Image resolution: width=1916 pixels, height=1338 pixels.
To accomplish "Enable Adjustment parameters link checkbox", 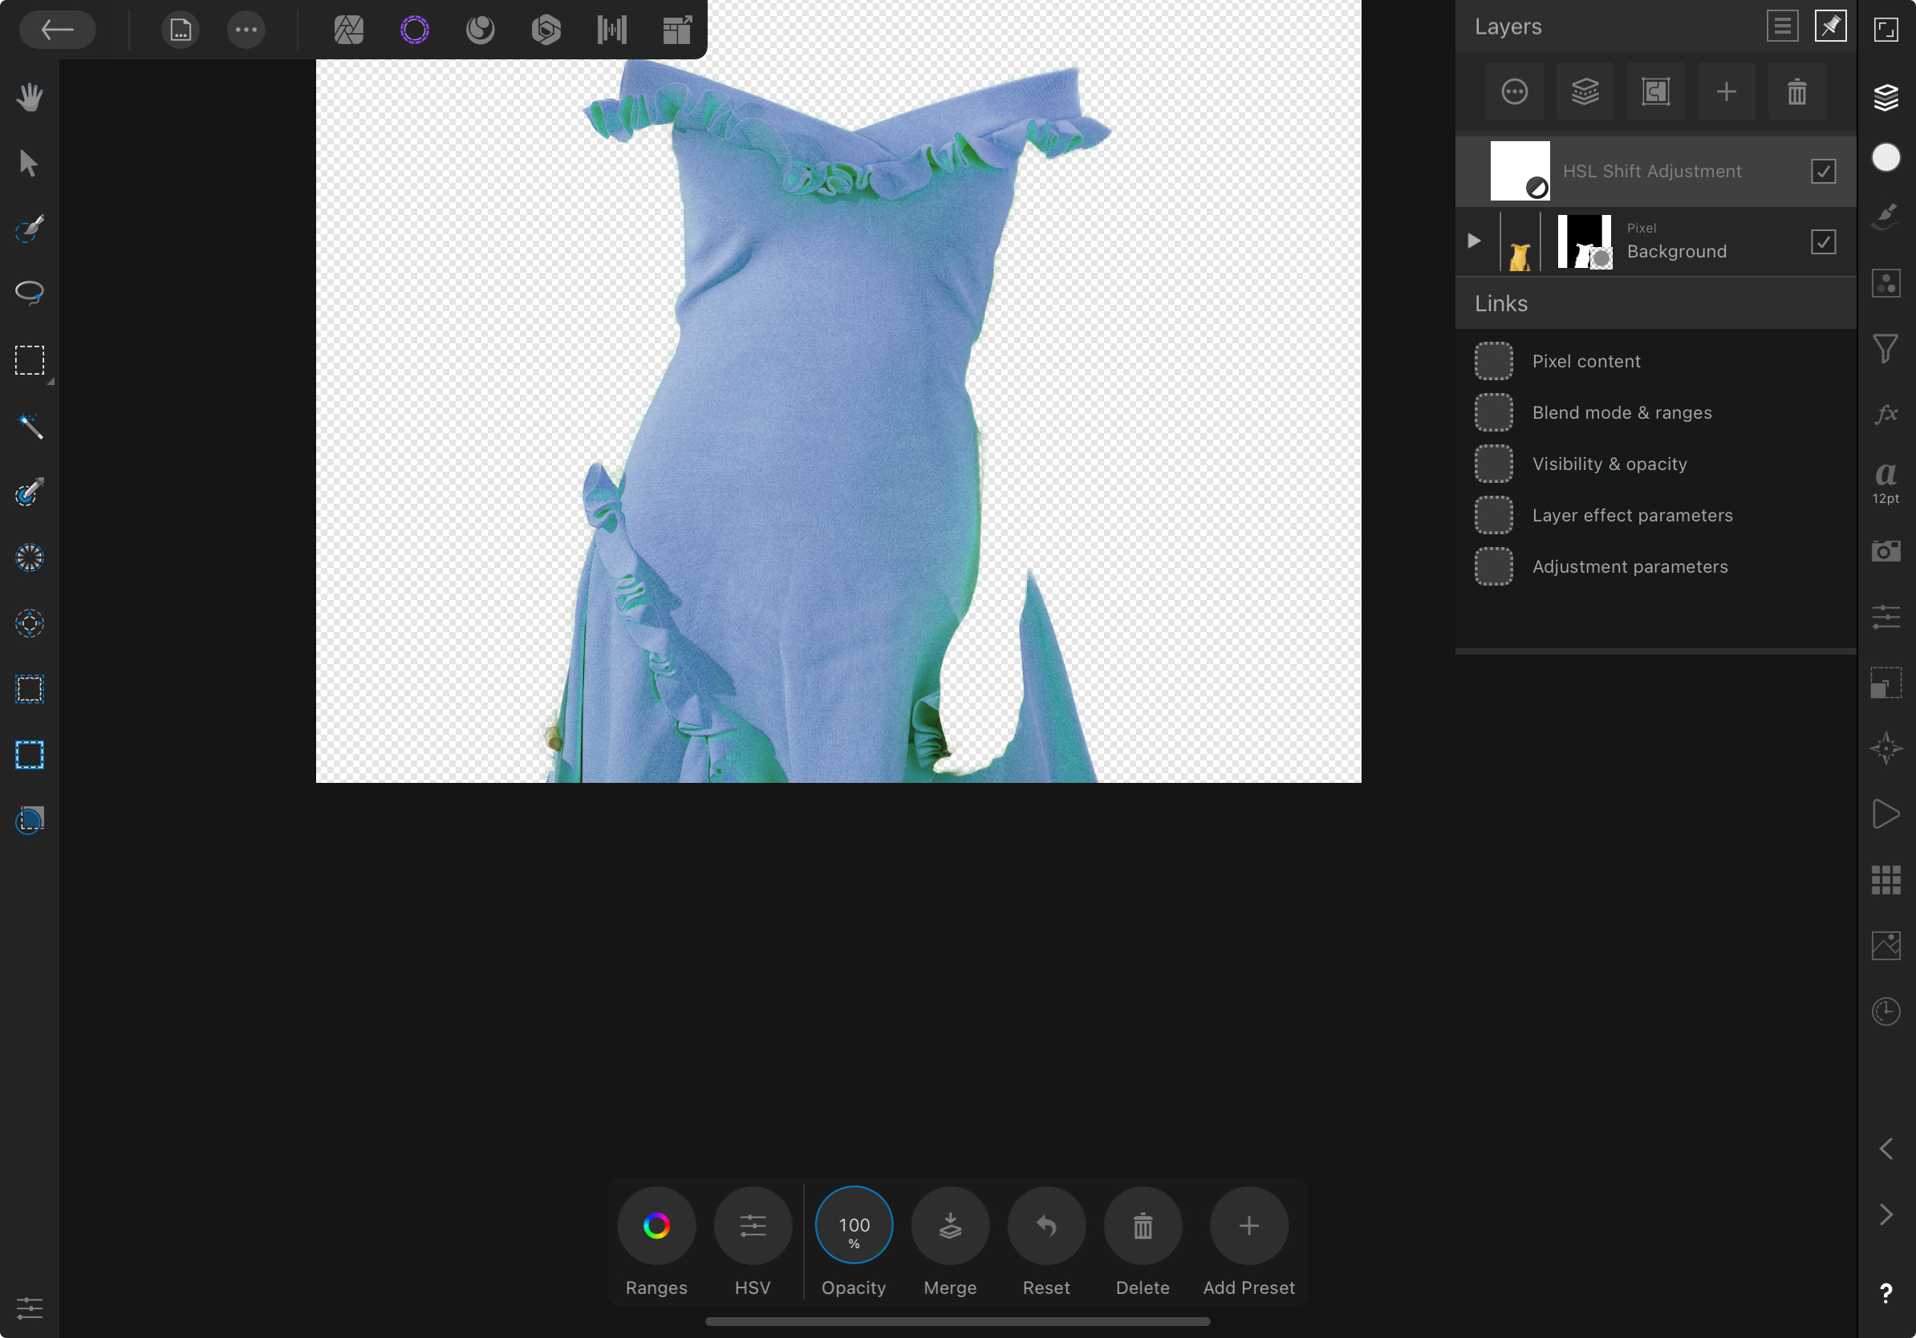I will tap(1493, 566).
